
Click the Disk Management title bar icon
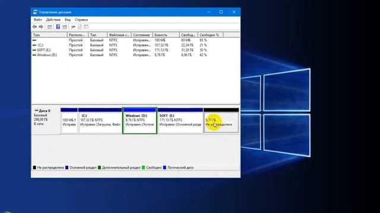point(36,12)
